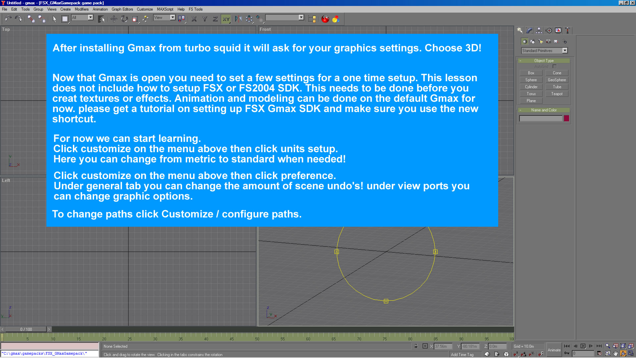Open the Material Editor red sphere icon

(x=325, y=19)
